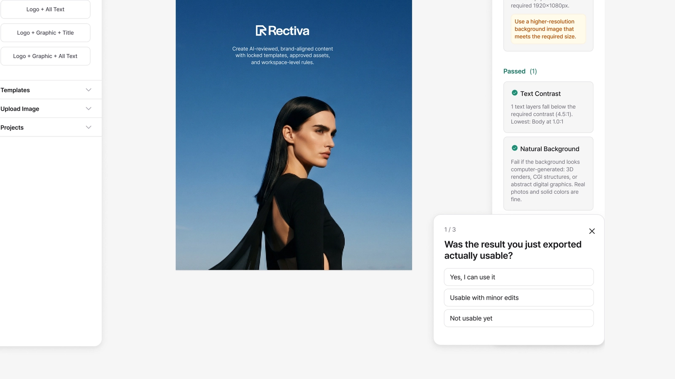675x379 pixels.
Task: Click the Passed (1) section heading
Action: point(520,71)
